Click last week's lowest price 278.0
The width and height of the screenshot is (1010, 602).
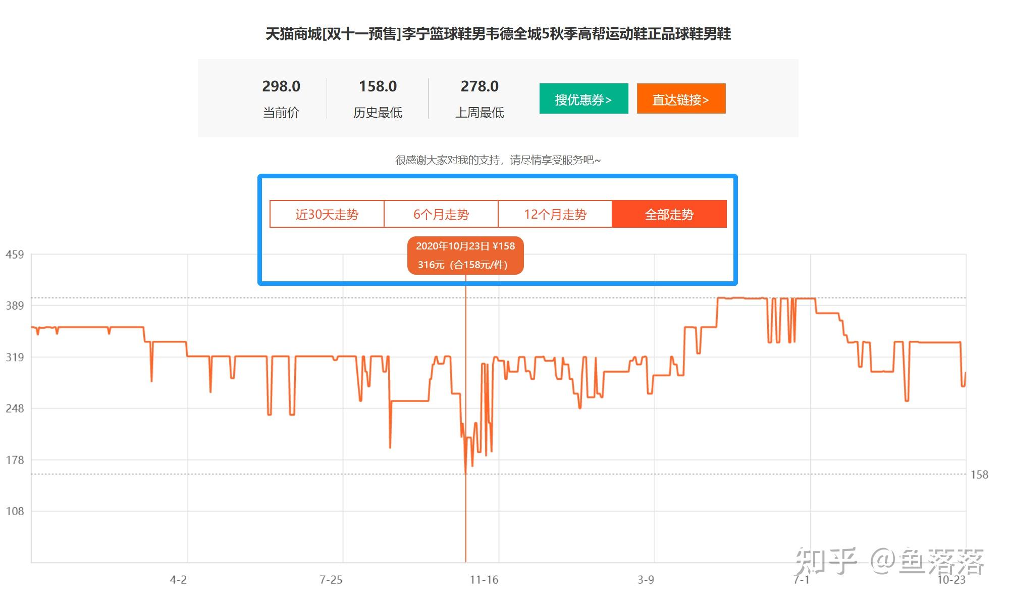(480, 86)
